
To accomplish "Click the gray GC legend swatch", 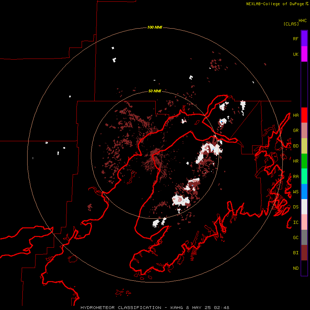I will [304, 237].
